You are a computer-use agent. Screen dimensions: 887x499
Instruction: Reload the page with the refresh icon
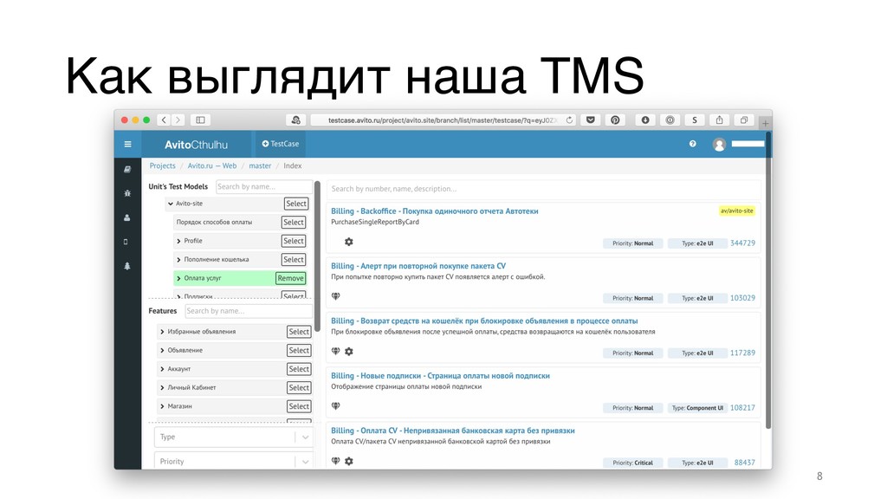[x=569, y=120]
